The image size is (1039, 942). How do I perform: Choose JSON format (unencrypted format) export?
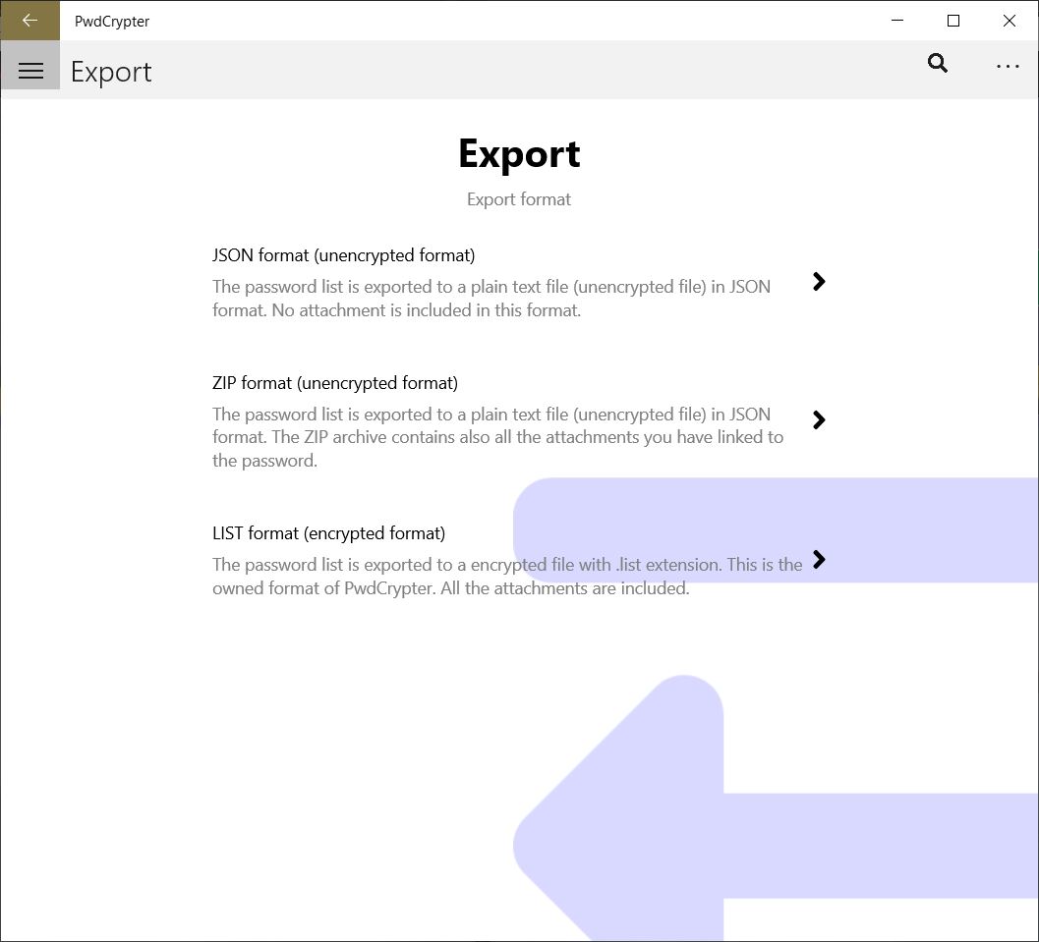click(343, 254)
